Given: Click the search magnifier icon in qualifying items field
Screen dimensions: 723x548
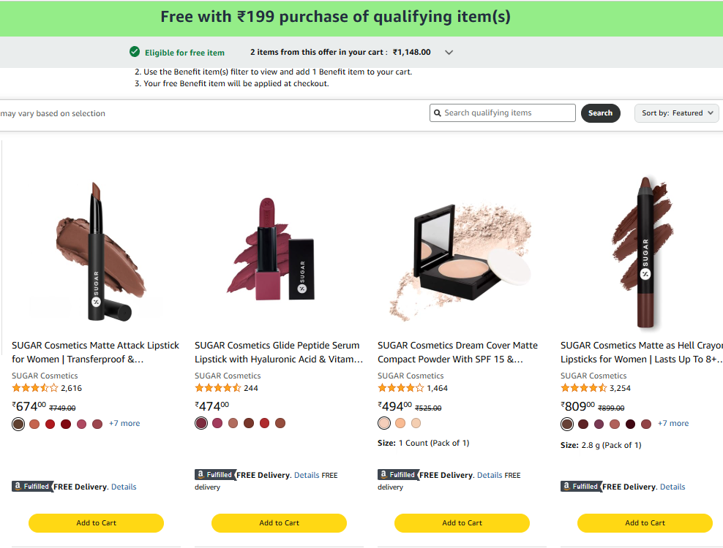Looking at the screenshot, I should pos(438,113).
